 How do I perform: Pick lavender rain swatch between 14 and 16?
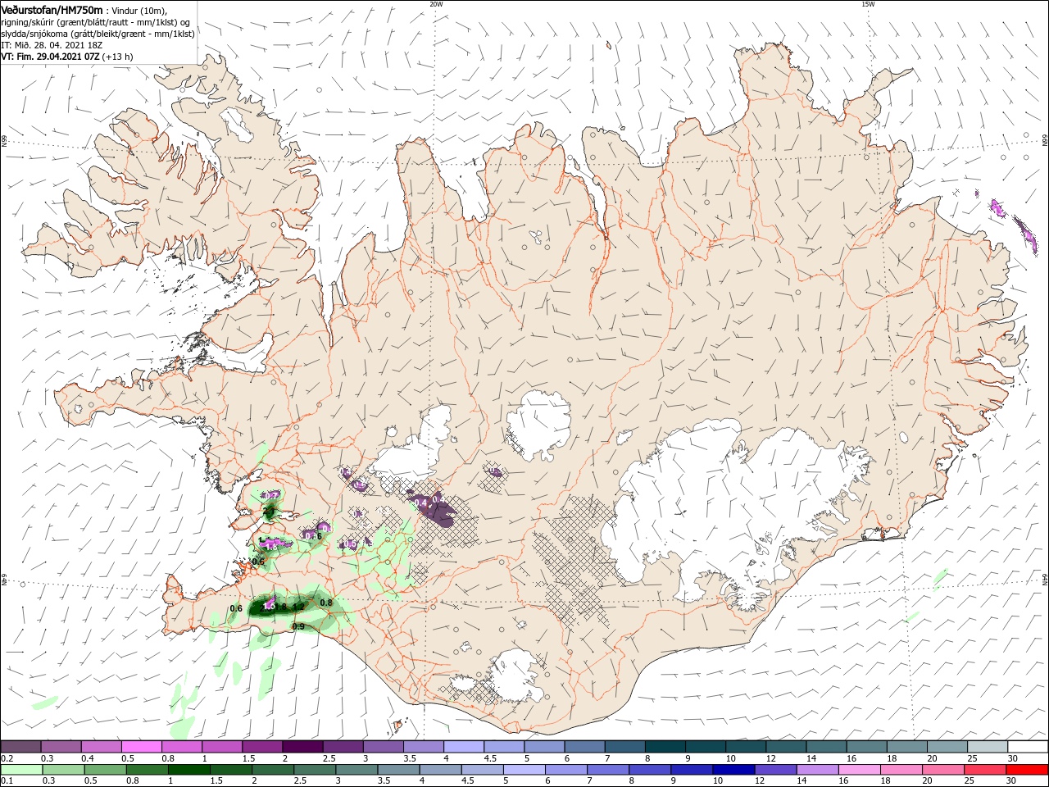817,770
